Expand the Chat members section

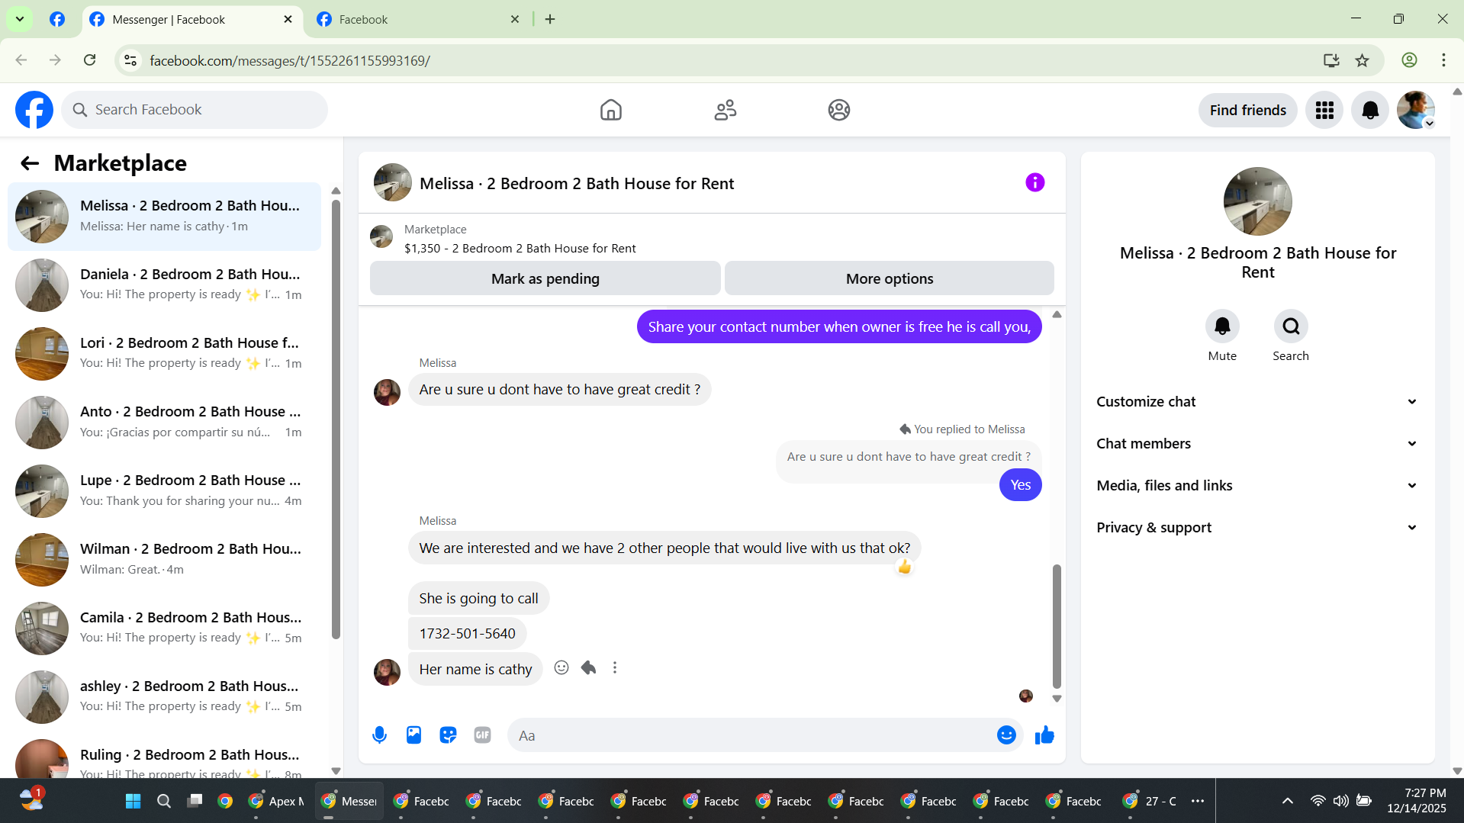(x=1257, y=444)
